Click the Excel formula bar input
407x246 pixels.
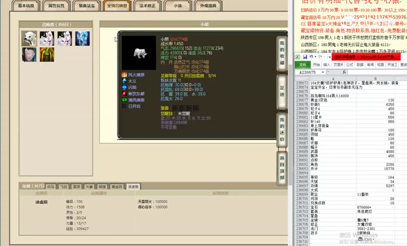(378, 72)
